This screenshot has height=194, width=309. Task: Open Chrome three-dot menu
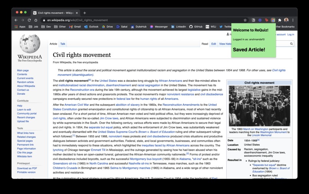tap(293, 20)
